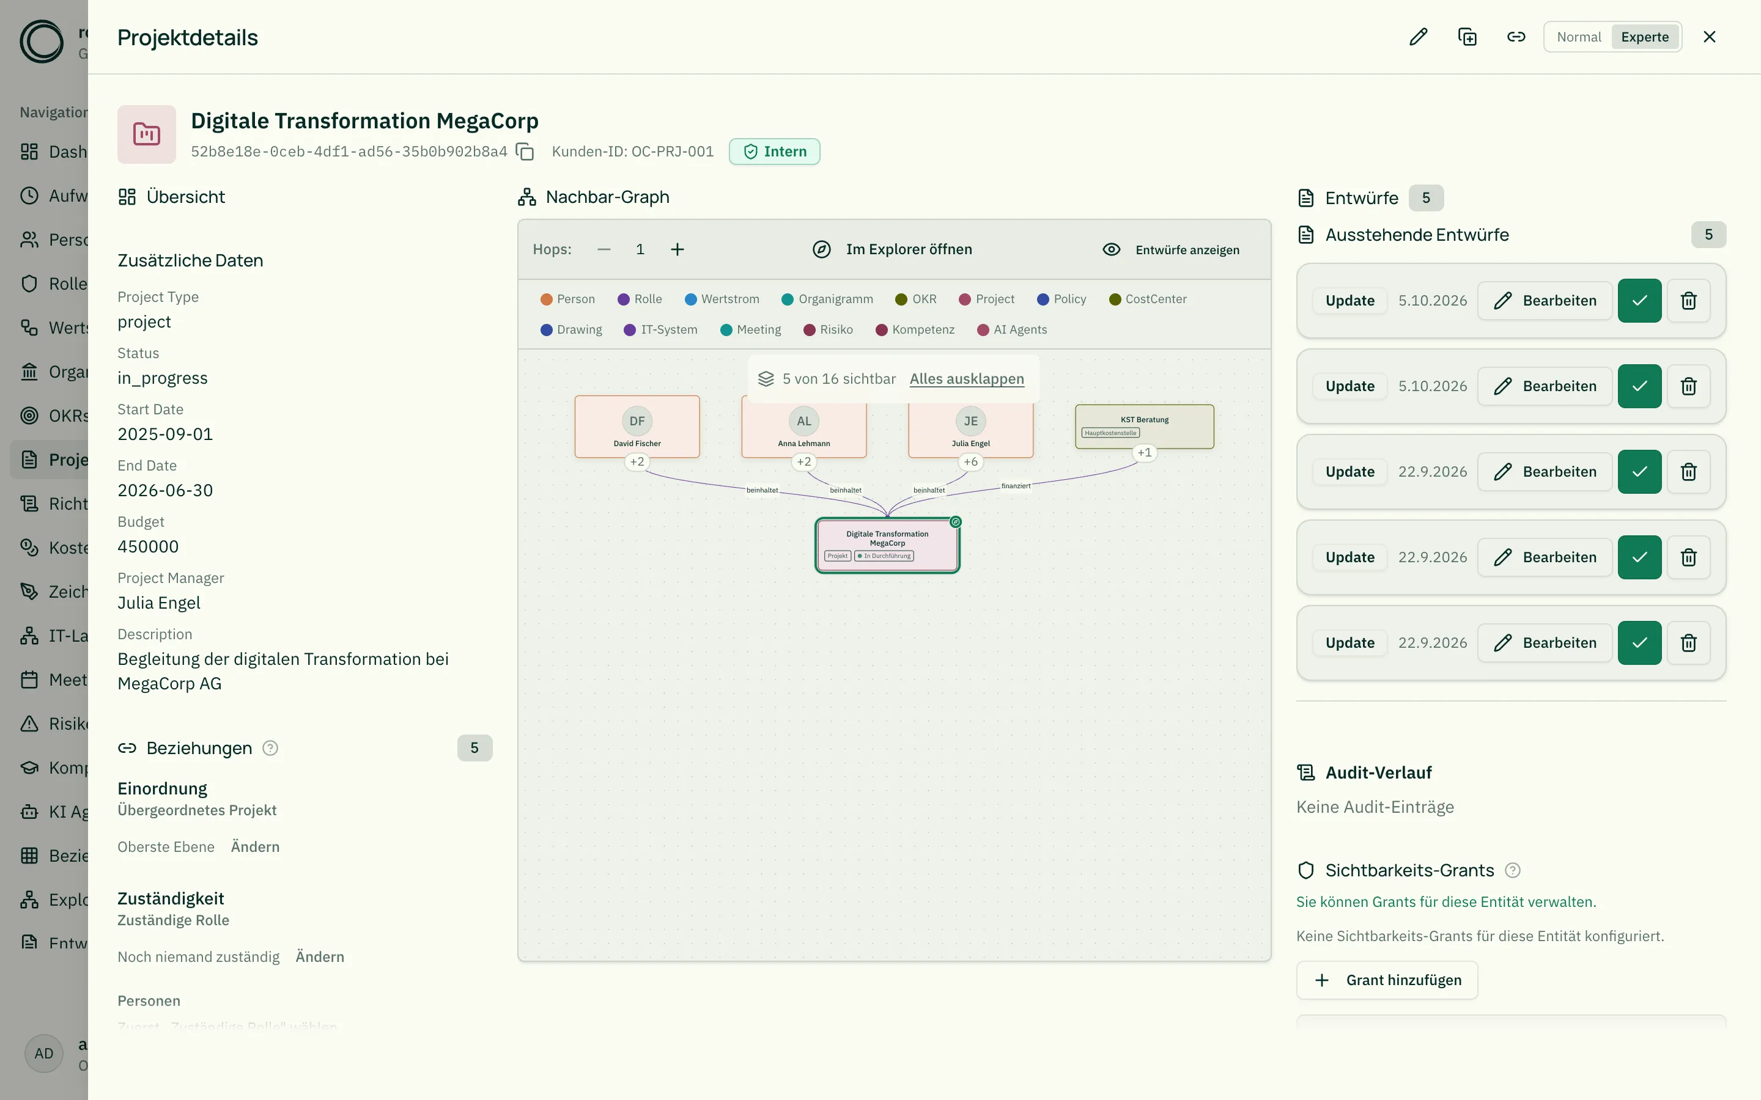Viewport: 1761px width, 1100px height.
Task: Delete the first 5.10.2026 update draft
Action: point(1688,301)
